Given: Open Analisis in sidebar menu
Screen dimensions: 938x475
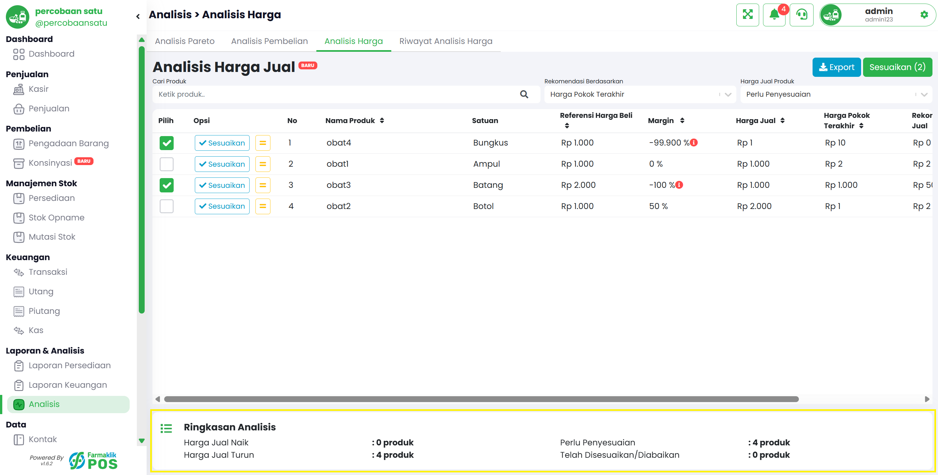Looking at the screenshot, I should [x=68, y=404].
